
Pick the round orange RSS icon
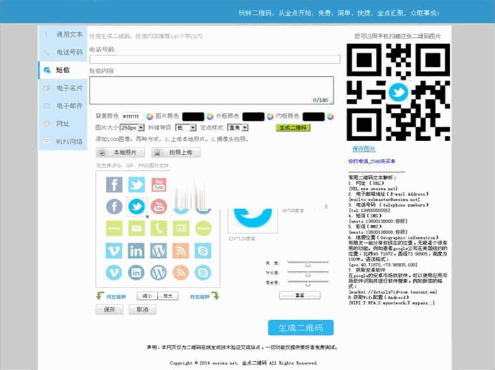181,272
